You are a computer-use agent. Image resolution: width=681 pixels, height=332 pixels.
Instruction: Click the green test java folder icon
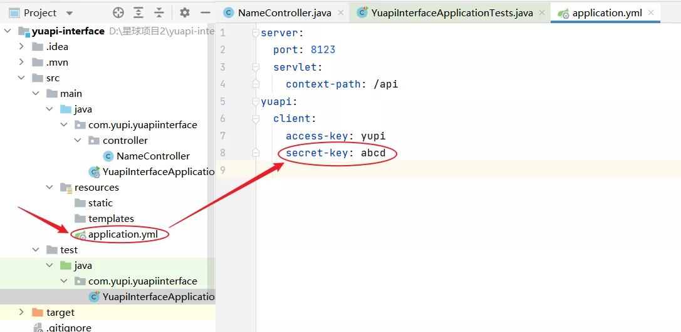click(x=66, y=265)
